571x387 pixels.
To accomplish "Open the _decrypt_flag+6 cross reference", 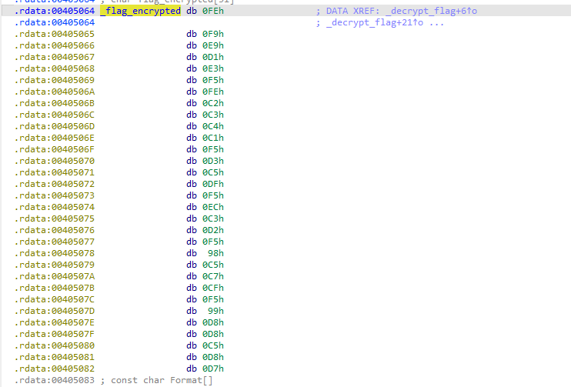I will point(431,11).
